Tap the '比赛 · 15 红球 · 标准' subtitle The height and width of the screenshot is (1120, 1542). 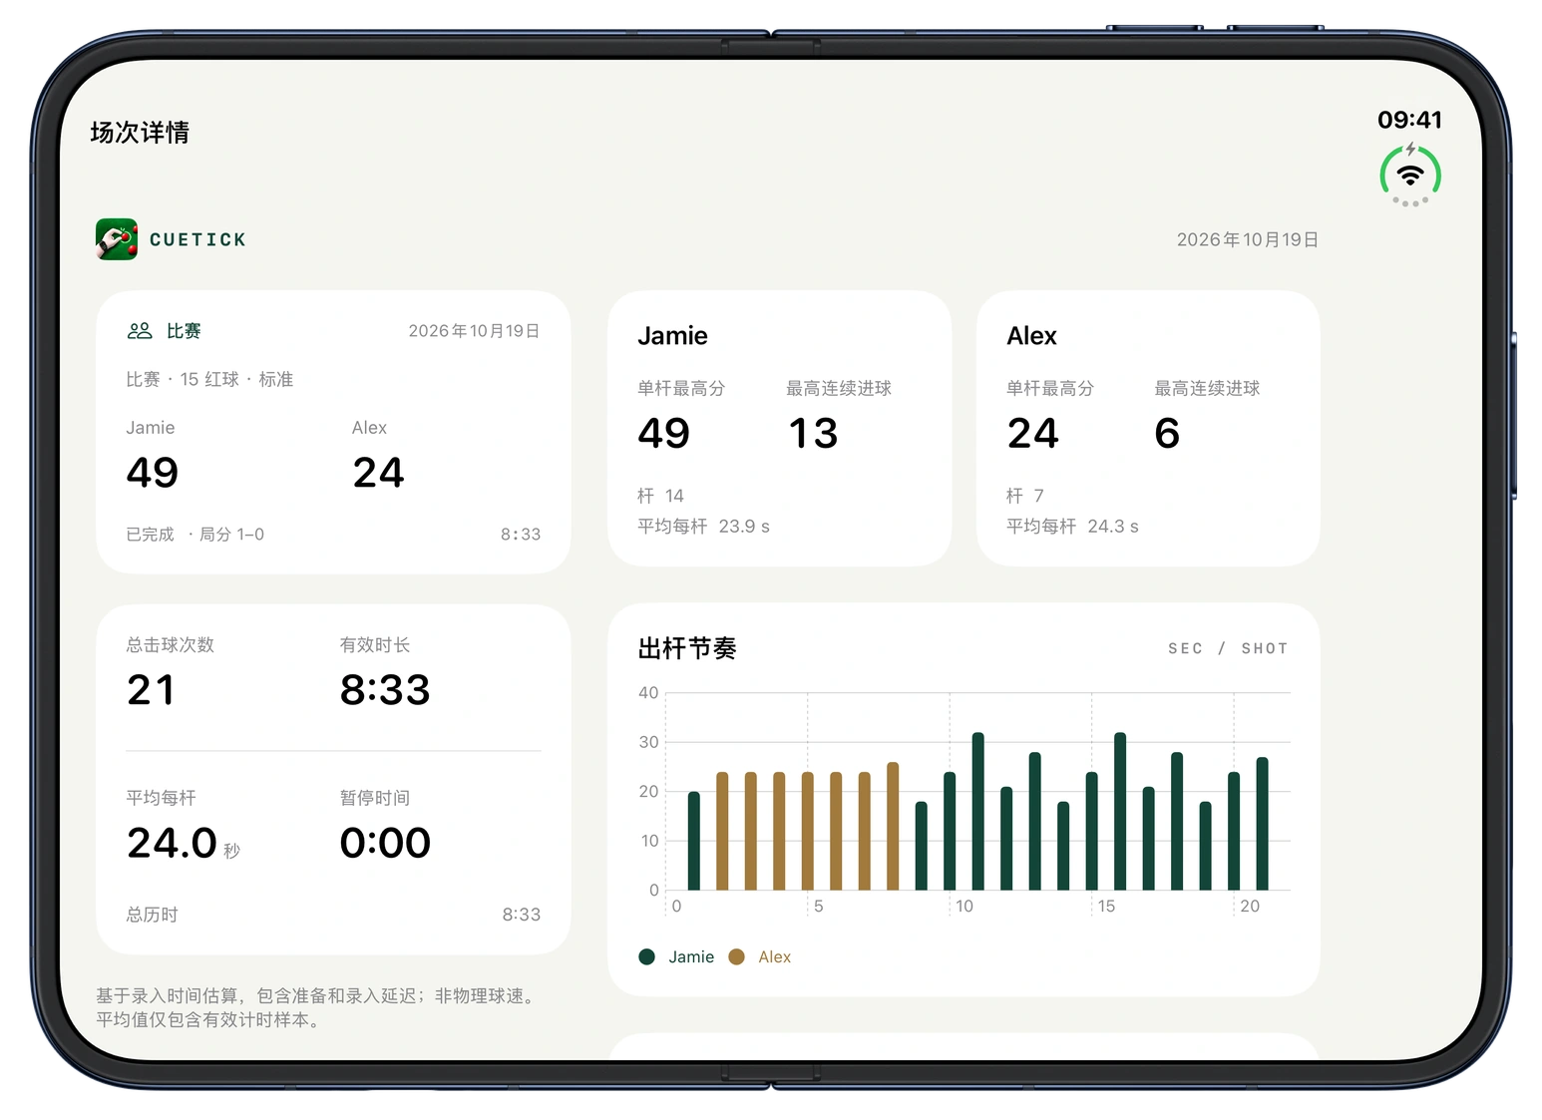coord(209,380)
